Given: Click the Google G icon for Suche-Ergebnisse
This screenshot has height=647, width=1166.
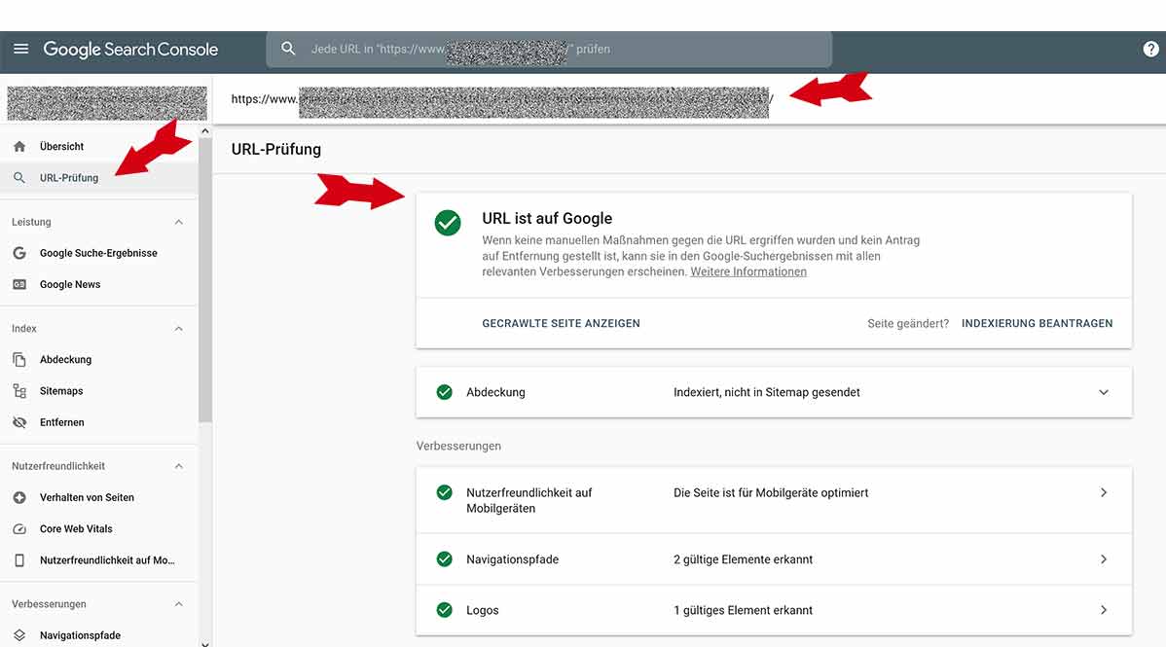Looking at the screenshot, I should pyautogui.click(x=19, y=253).
